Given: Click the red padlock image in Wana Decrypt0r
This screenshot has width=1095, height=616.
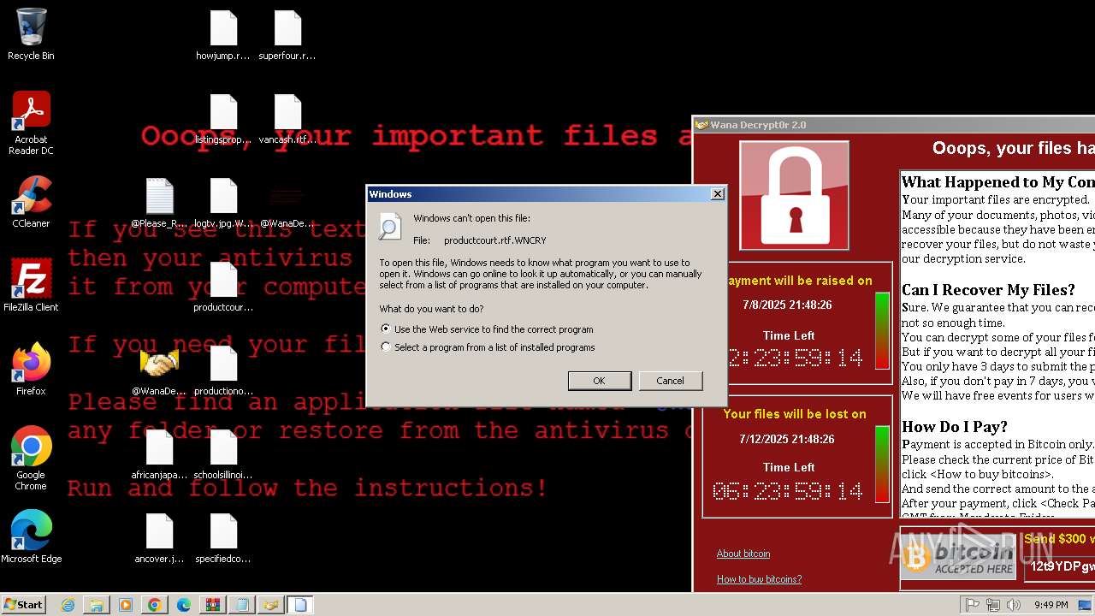Looking at the screenshot, I should (x=794, y=196).
